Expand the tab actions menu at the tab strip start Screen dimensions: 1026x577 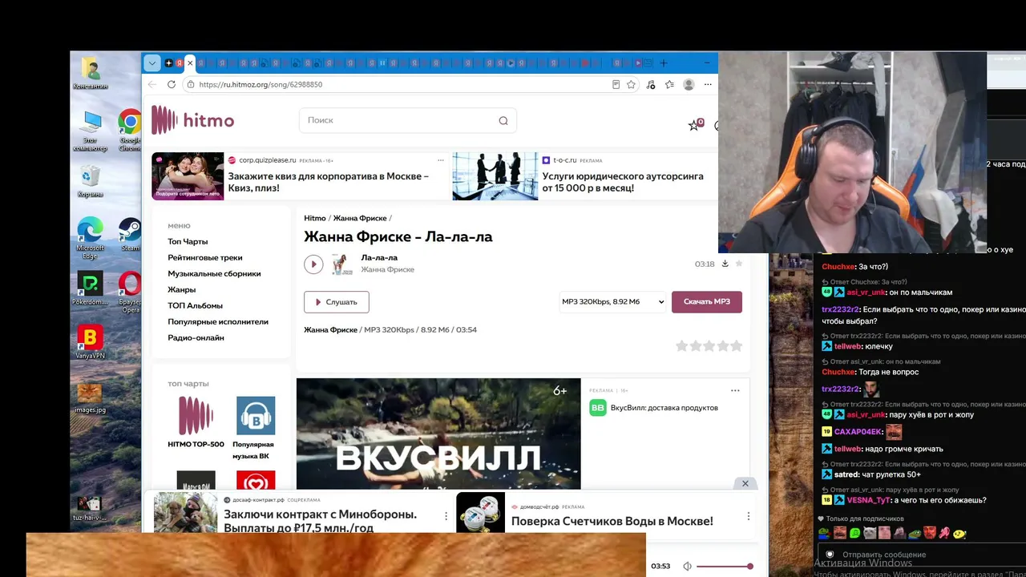coord(152,63)
